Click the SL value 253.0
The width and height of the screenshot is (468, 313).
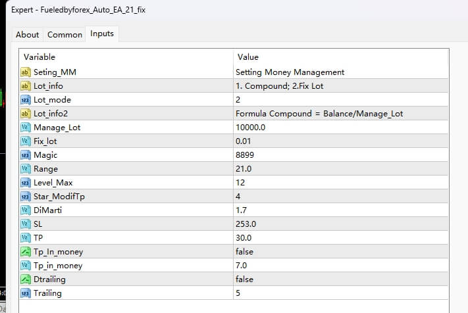[x=245, y=224]
